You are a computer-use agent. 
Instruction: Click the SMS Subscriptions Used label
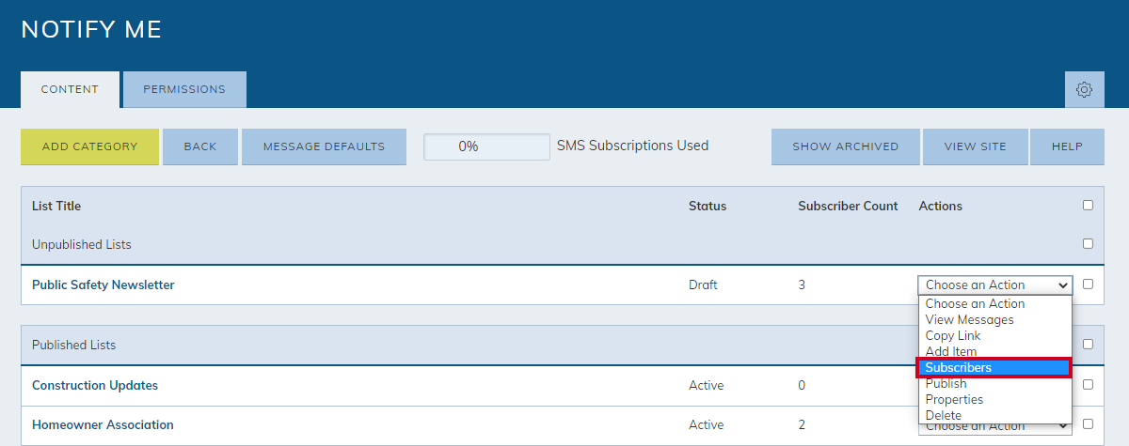[632, 146]
